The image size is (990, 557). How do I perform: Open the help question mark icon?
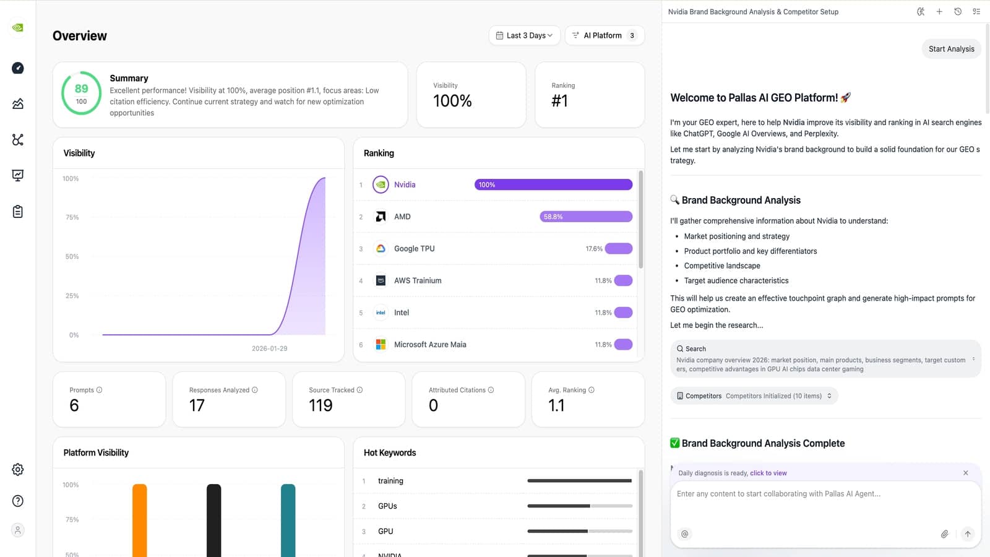[17, 500]
